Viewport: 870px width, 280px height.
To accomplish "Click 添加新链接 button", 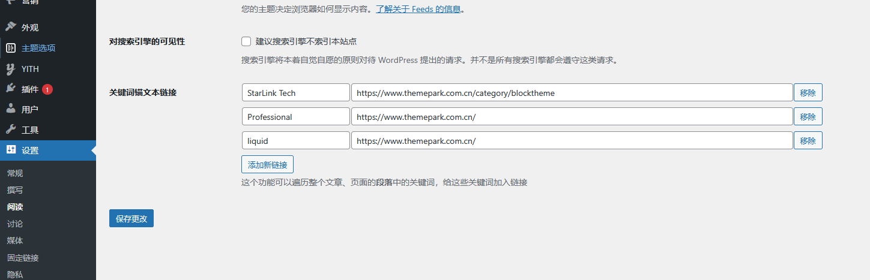I will (267, 165).
